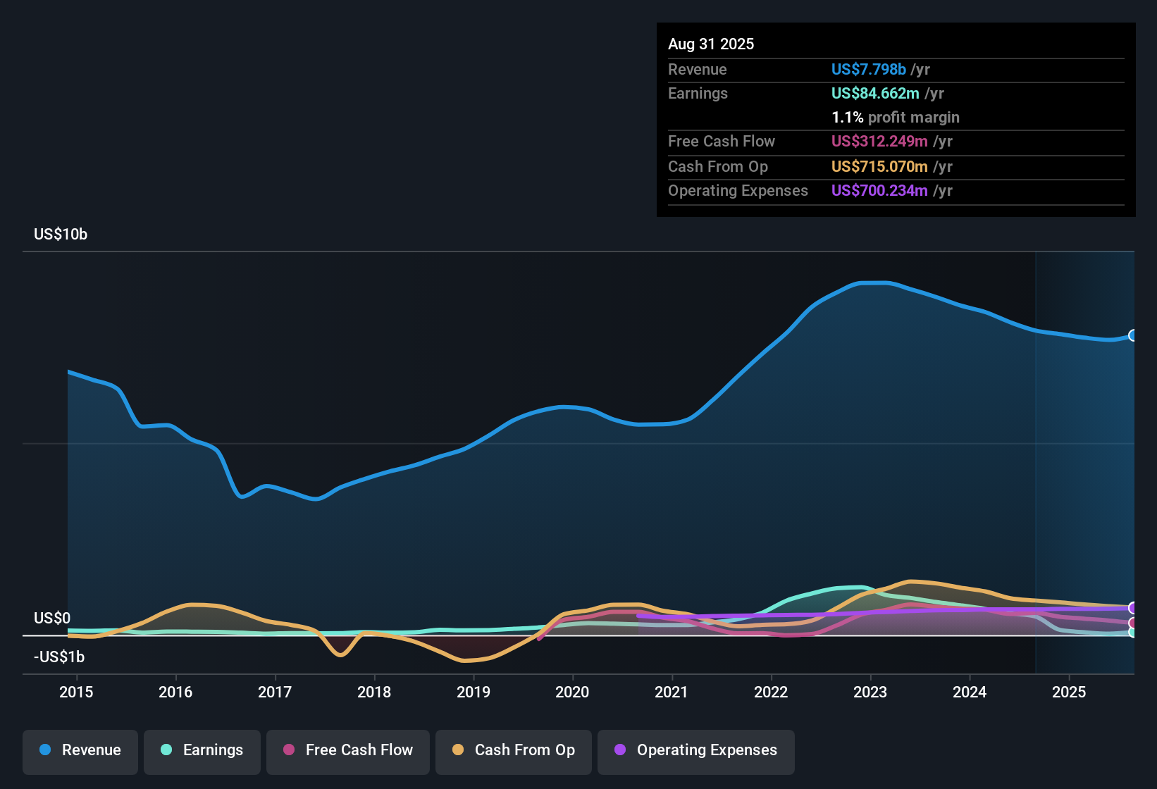This screenshot has height=789, width=1157.
Task: Click the teal Earnings legend dot
Action: click(167, 750)
